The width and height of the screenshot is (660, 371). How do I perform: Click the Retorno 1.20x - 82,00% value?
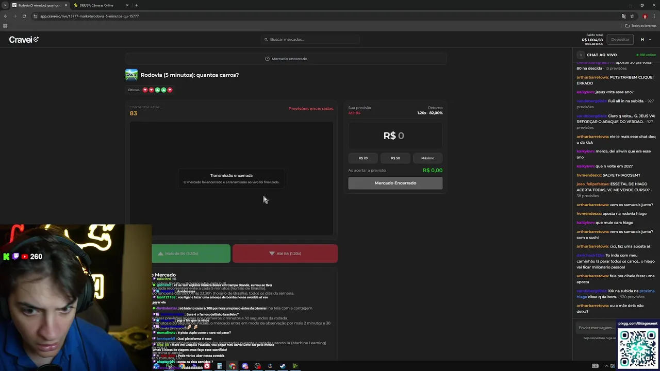pyautogui.click(x=430, y=113)
